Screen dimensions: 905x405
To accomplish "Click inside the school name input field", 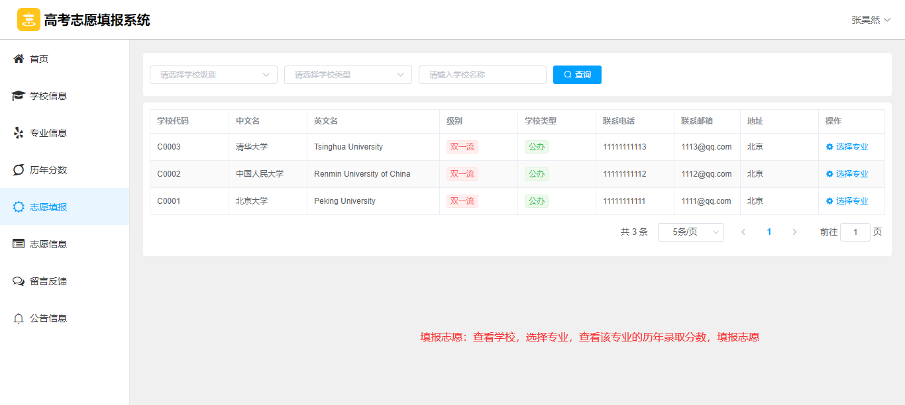I will pyautogui.click(x=482, y=75).
